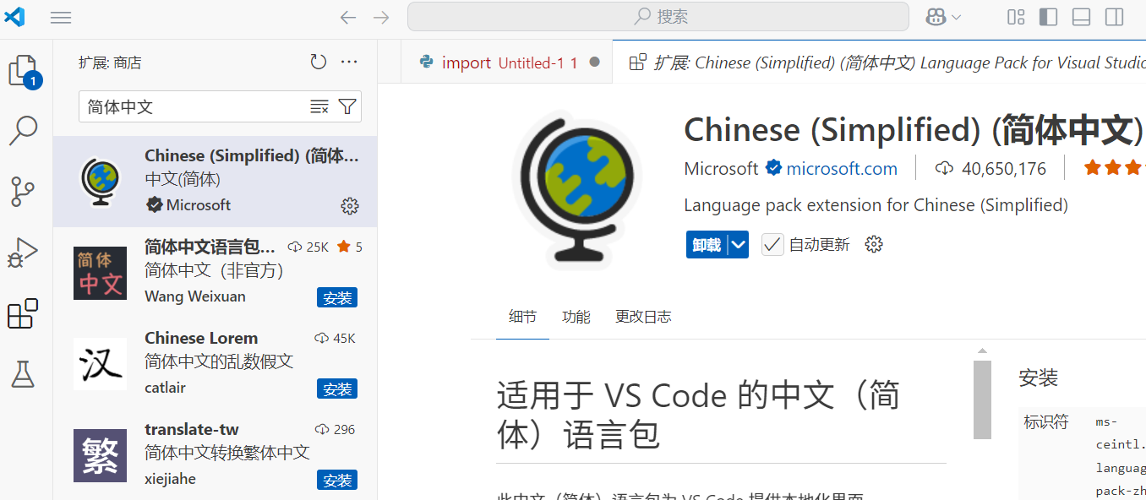The image size is (1146, 500).
Task: Close the Untitled-1 tab via unsaved dot
Action: [595, 62]
